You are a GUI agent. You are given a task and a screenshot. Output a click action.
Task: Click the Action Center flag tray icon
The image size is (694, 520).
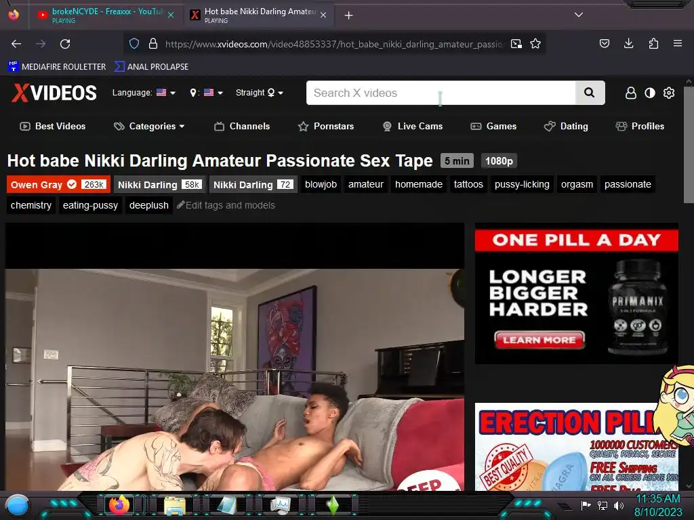click(x=586, y=505)
